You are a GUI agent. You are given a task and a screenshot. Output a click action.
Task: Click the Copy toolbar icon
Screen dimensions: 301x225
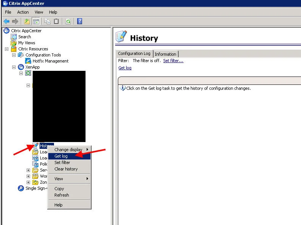click(48, 21)
